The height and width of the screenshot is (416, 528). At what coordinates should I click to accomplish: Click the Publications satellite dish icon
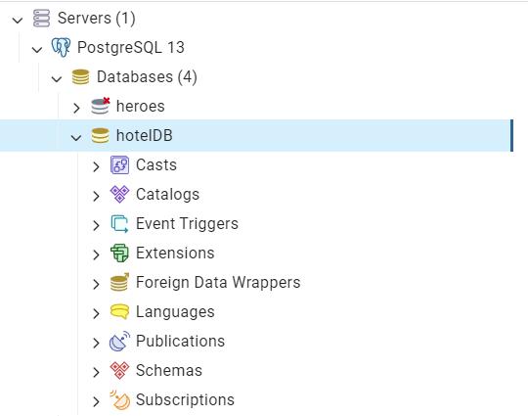tap(119, 342)
